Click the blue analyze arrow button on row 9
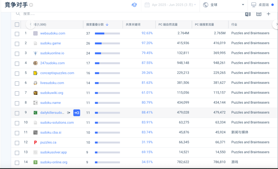 (x=77, y=113)
